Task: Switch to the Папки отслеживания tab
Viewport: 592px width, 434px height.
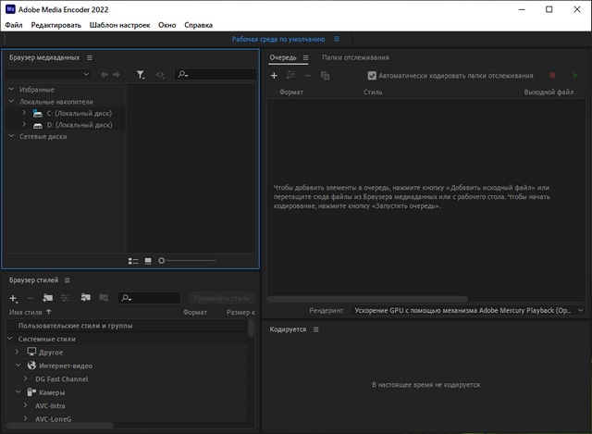Action: (x=355, y=57)
